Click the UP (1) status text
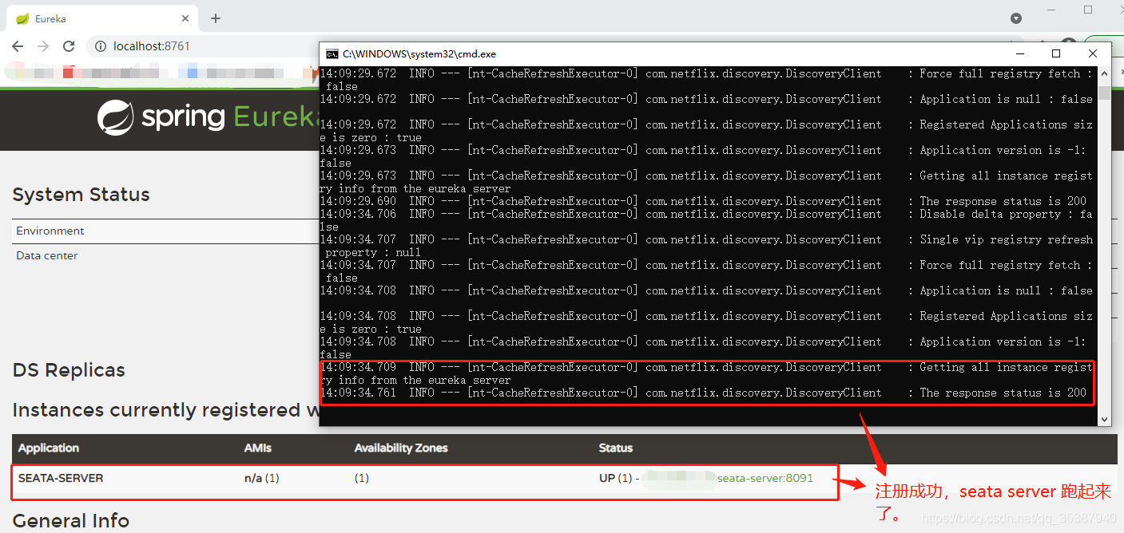 click(615, 478)
